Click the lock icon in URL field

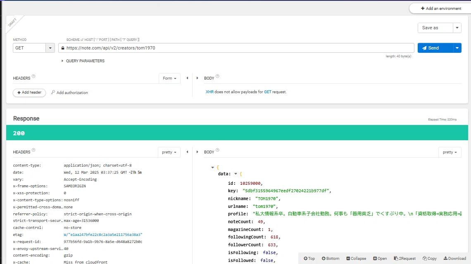63,48
